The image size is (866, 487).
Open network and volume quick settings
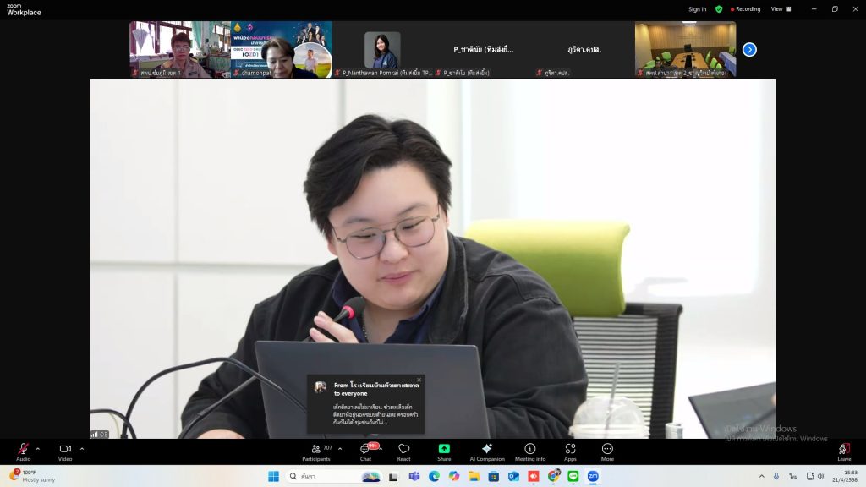point(815,476)
